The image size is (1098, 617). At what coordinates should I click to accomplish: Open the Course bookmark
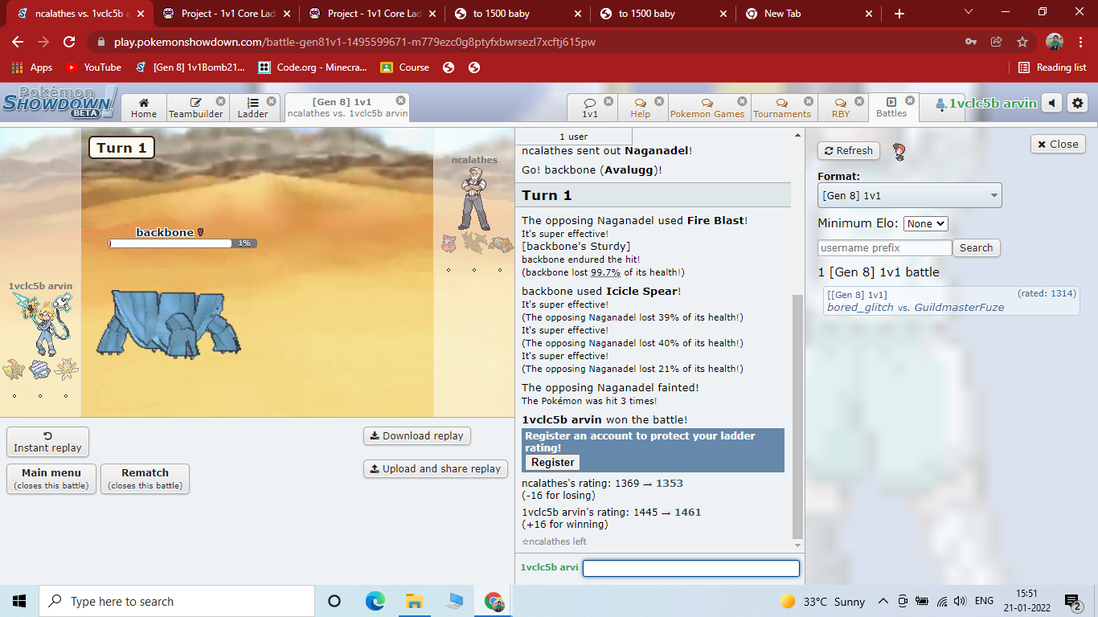coord(405,67)
